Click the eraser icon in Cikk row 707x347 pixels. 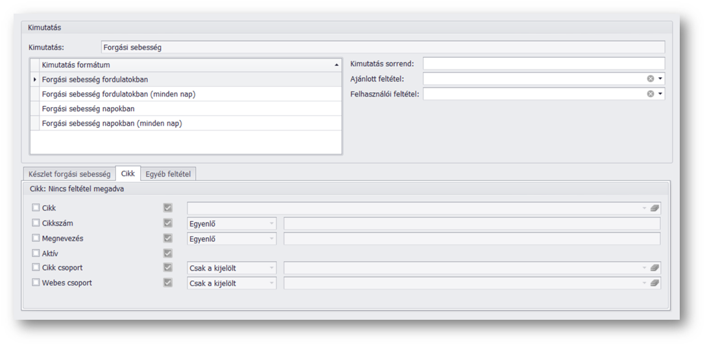pyautogui.click(x=654, y=208)
